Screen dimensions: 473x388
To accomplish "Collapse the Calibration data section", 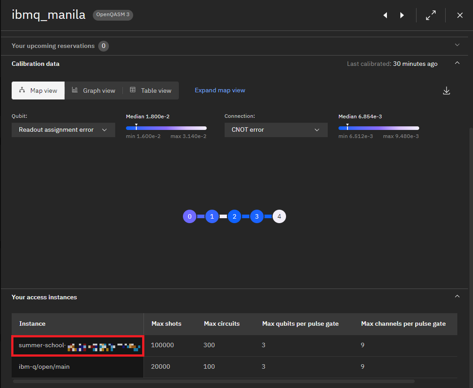I will (457, 63).
